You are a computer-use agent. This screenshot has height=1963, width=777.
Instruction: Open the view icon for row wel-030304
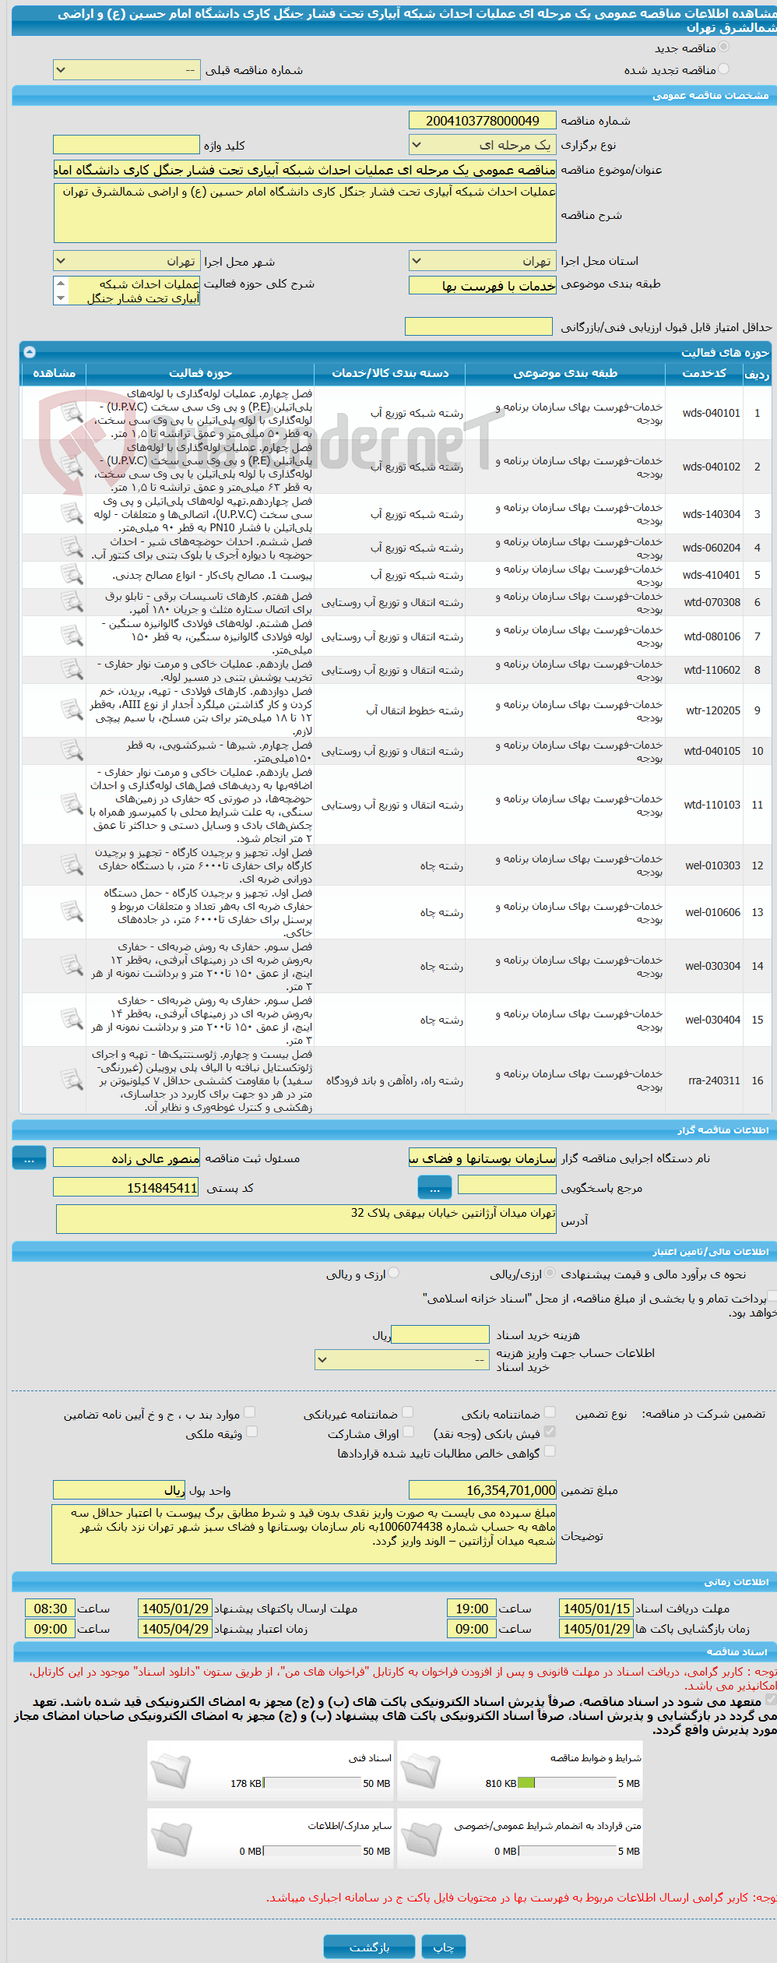72,966
